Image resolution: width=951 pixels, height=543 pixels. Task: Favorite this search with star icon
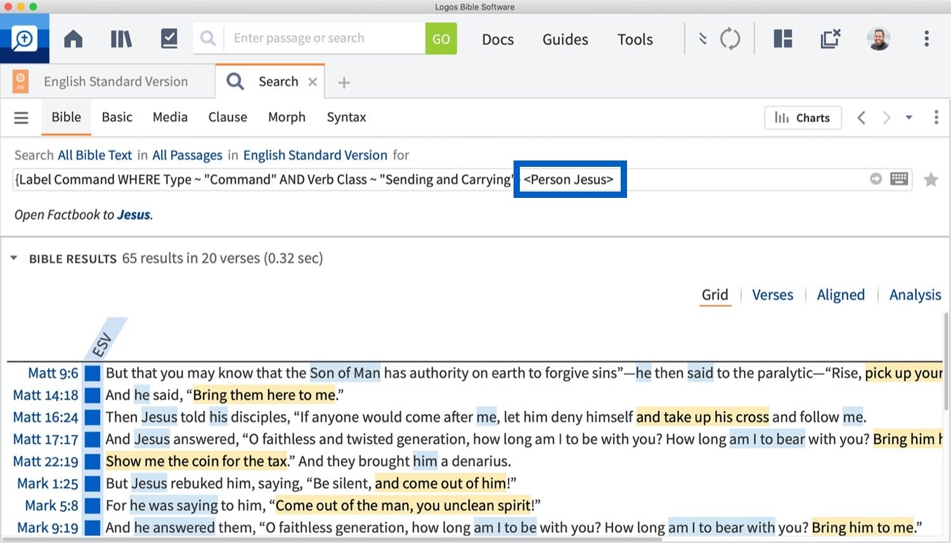click(x=931, y=180)
